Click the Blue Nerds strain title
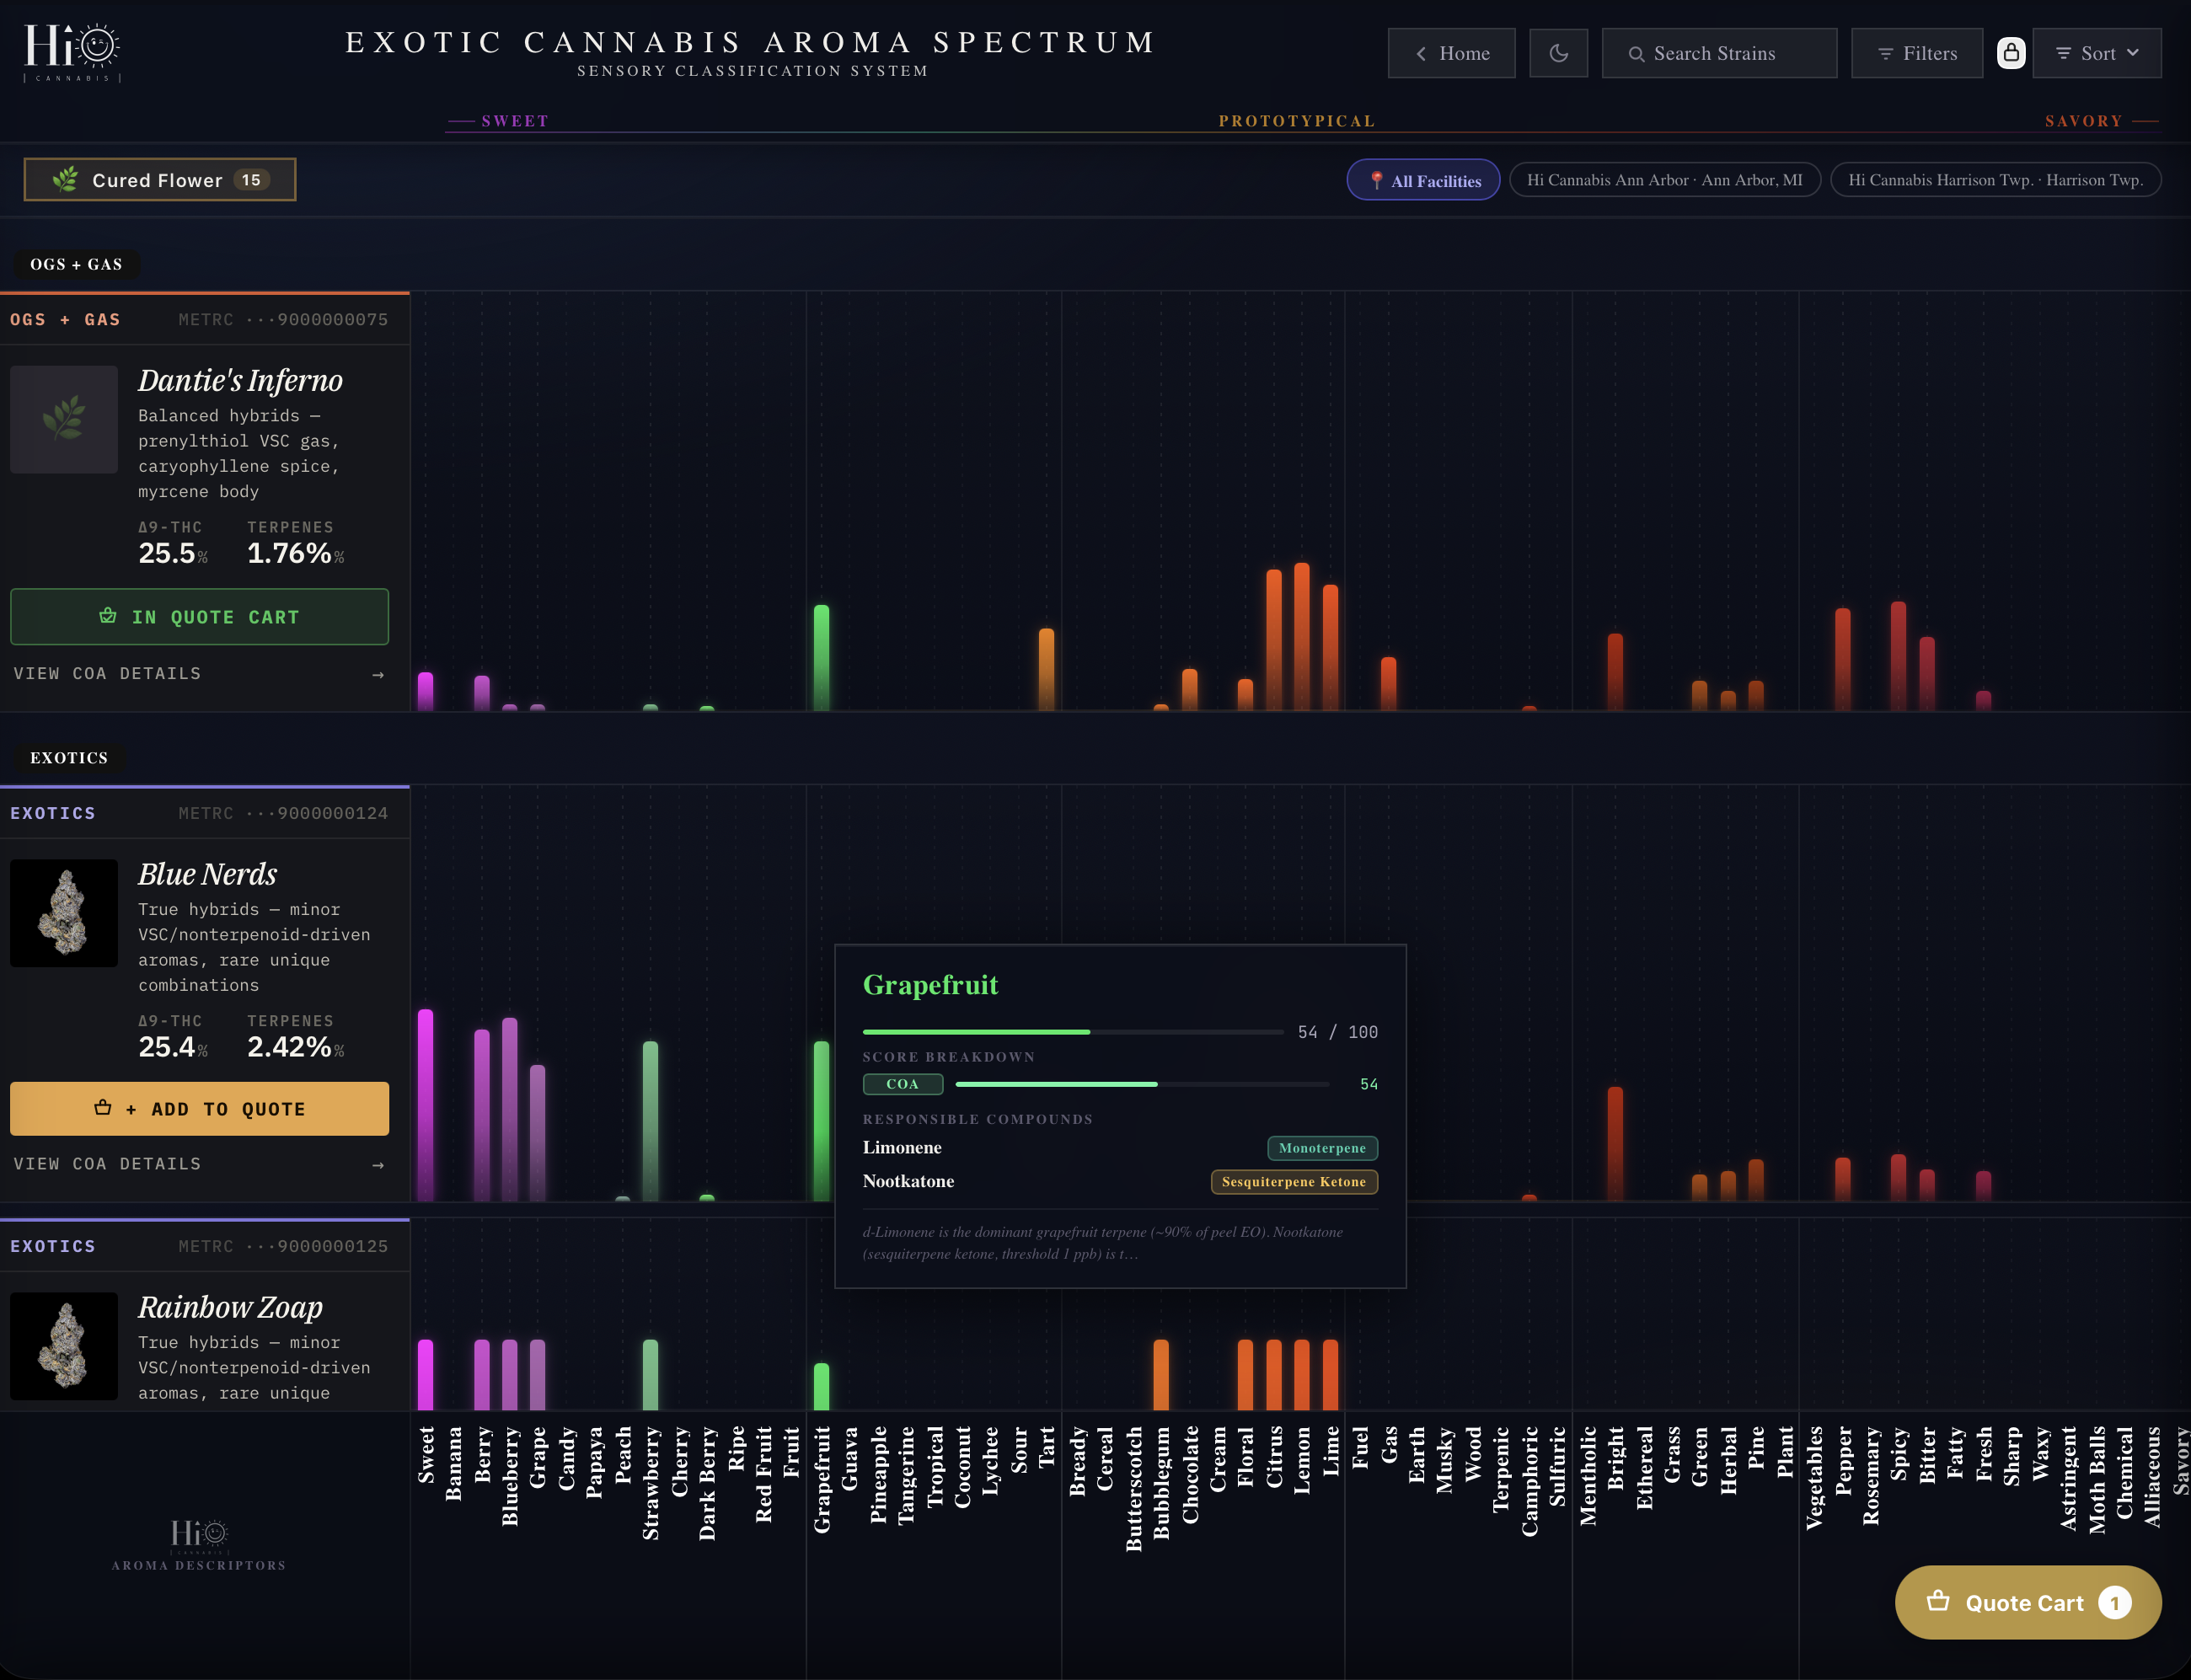This screenshot has width=2191, height=1680. click(x=207, y=875)
